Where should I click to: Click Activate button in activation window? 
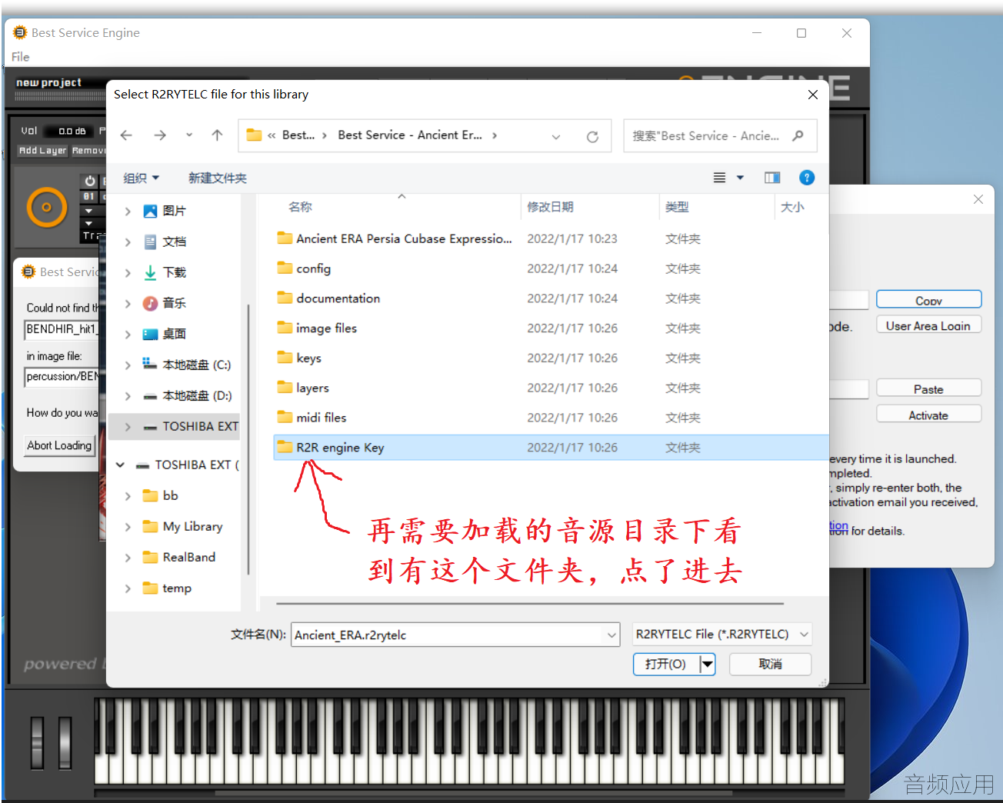pyautogui.click(x=928, y=415)
